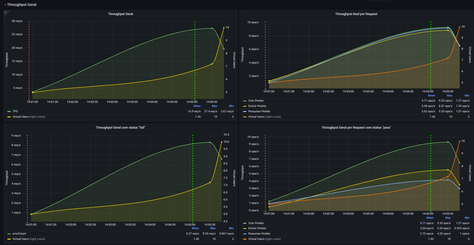Click '9.20 ops/s' Pesquisar Pedido max value
474x245 pixels.
pos(445,111)
